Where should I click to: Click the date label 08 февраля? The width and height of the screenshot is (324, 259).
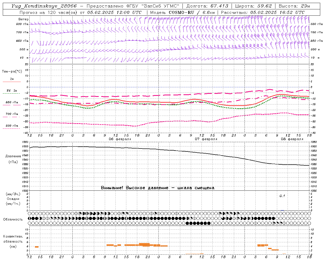pyautogui.click(x=292, y=139)
